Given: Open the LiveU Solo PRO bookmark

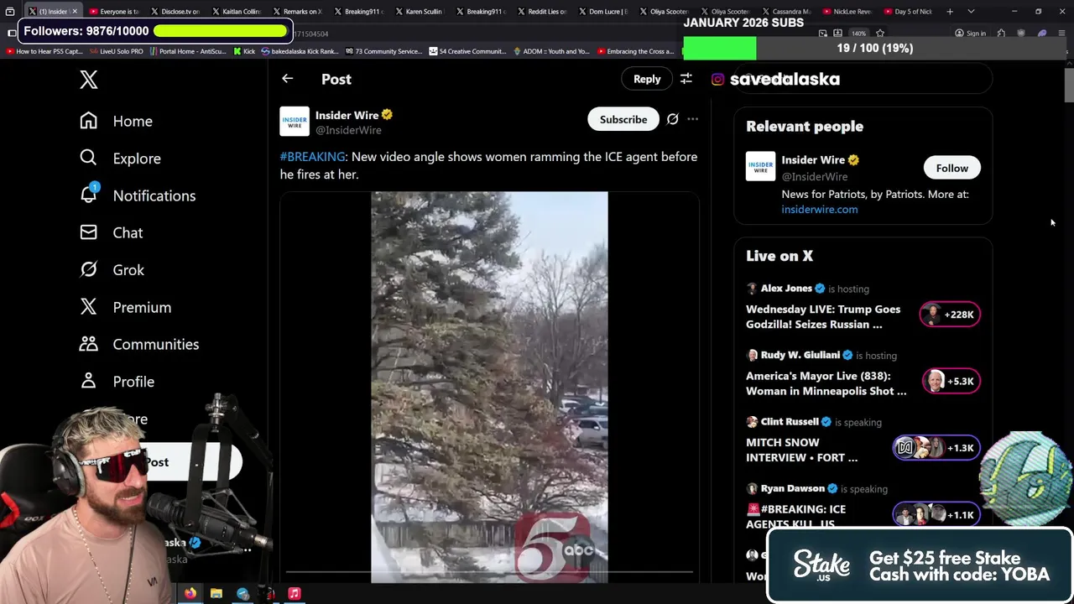Looking at the screenshot, I should click(116, 51).
